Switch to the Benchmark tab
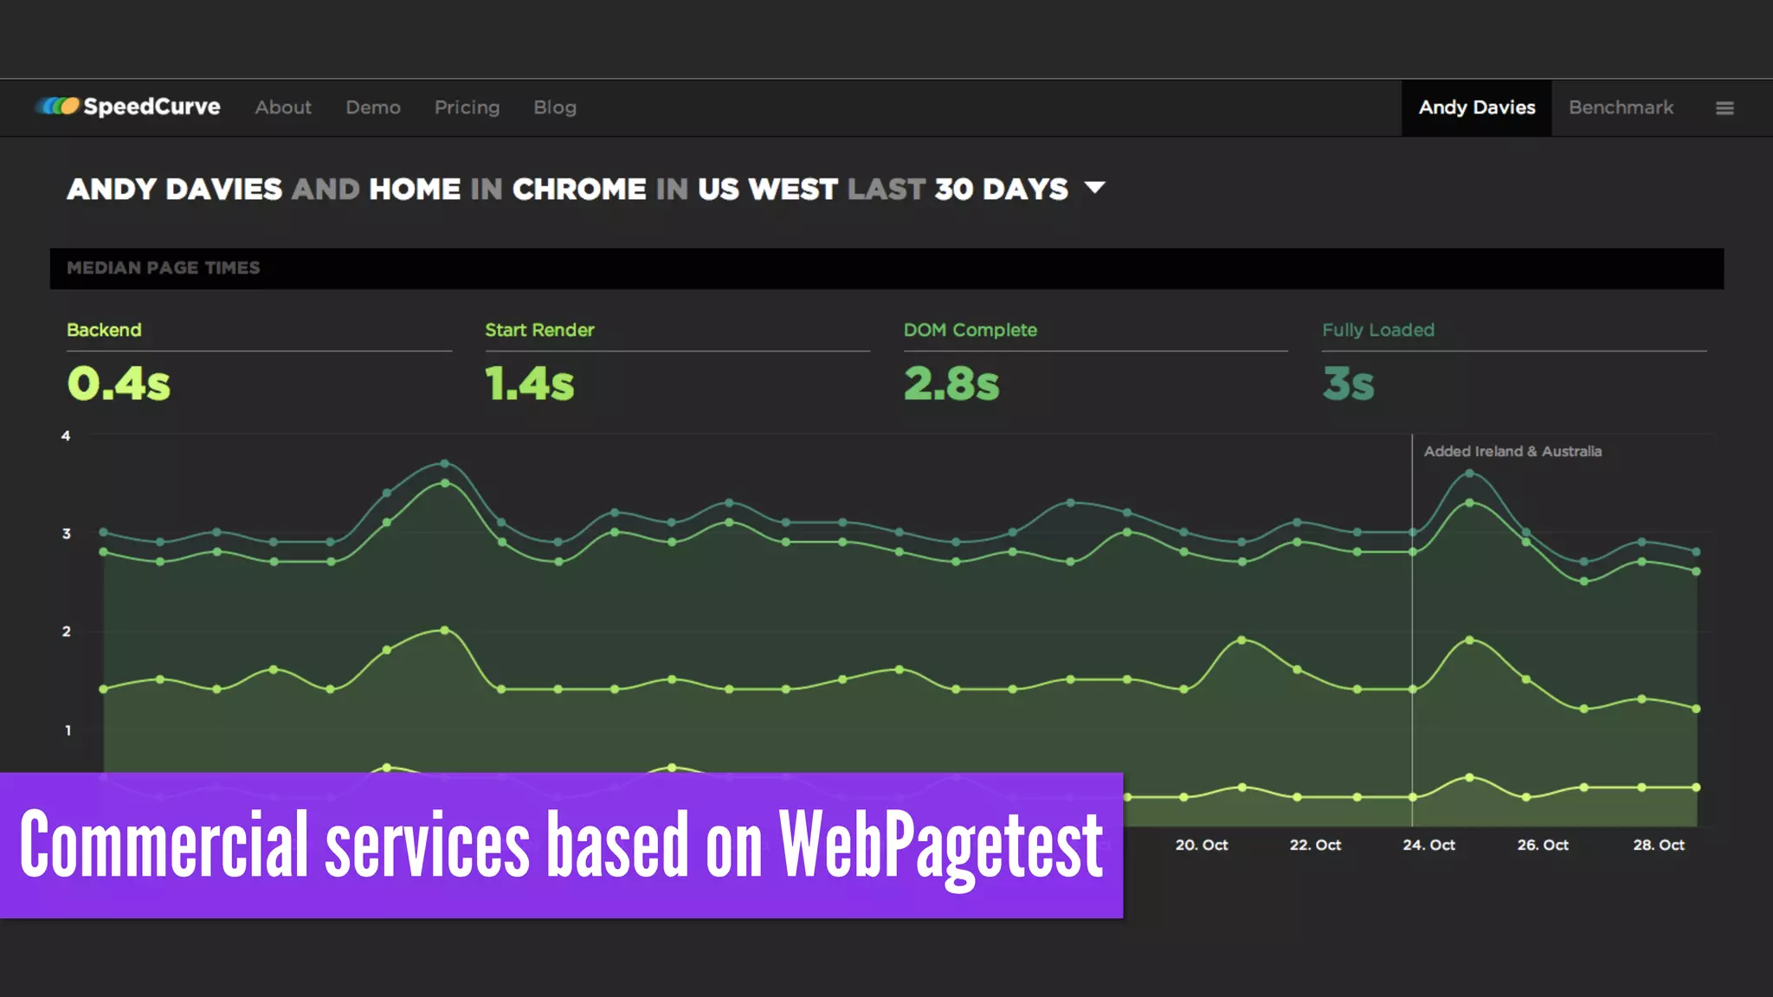Image resolution: width=1773 pixels, height=997 pixels. point(1621,107)
